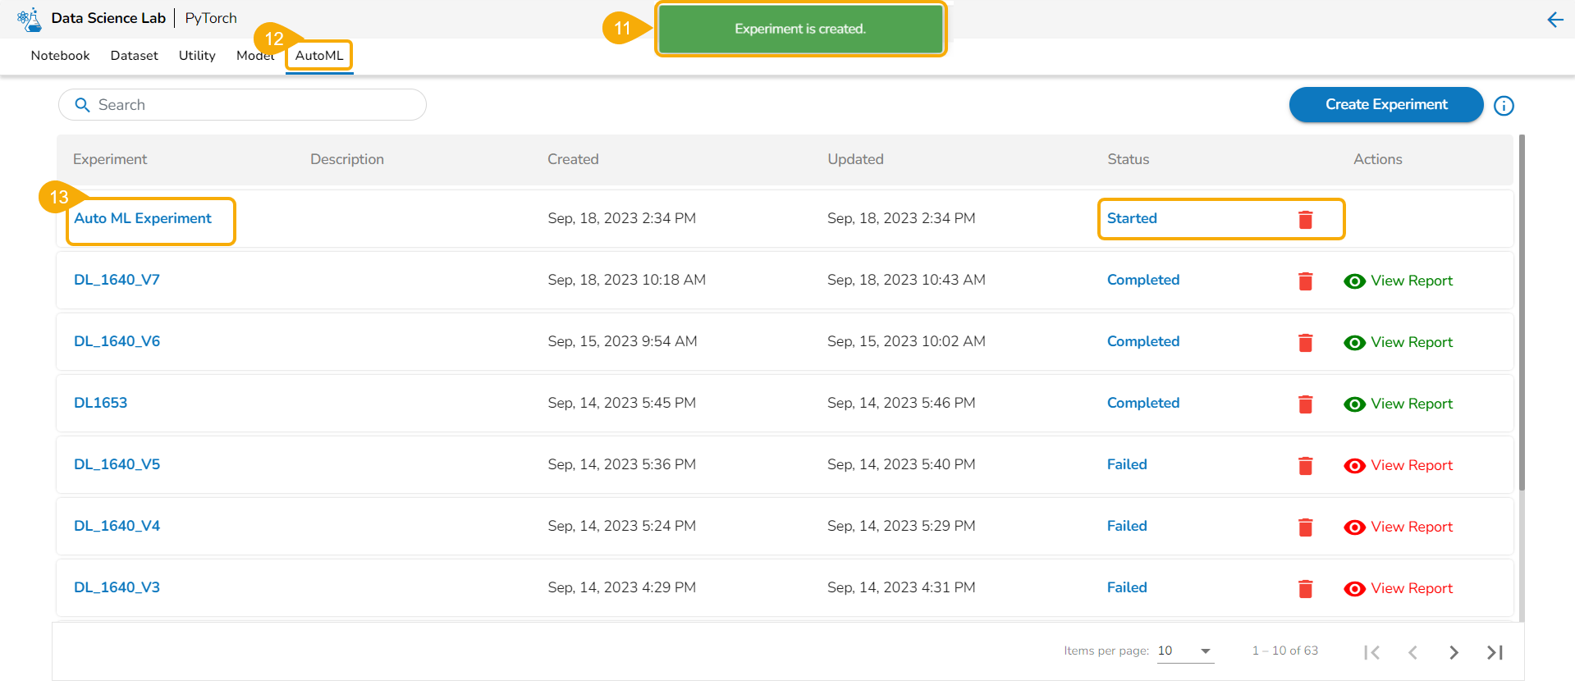The height and width of the screenshot is (694, 1575).
Task: Open the Dataset tab
Action: tap(134, 56)
